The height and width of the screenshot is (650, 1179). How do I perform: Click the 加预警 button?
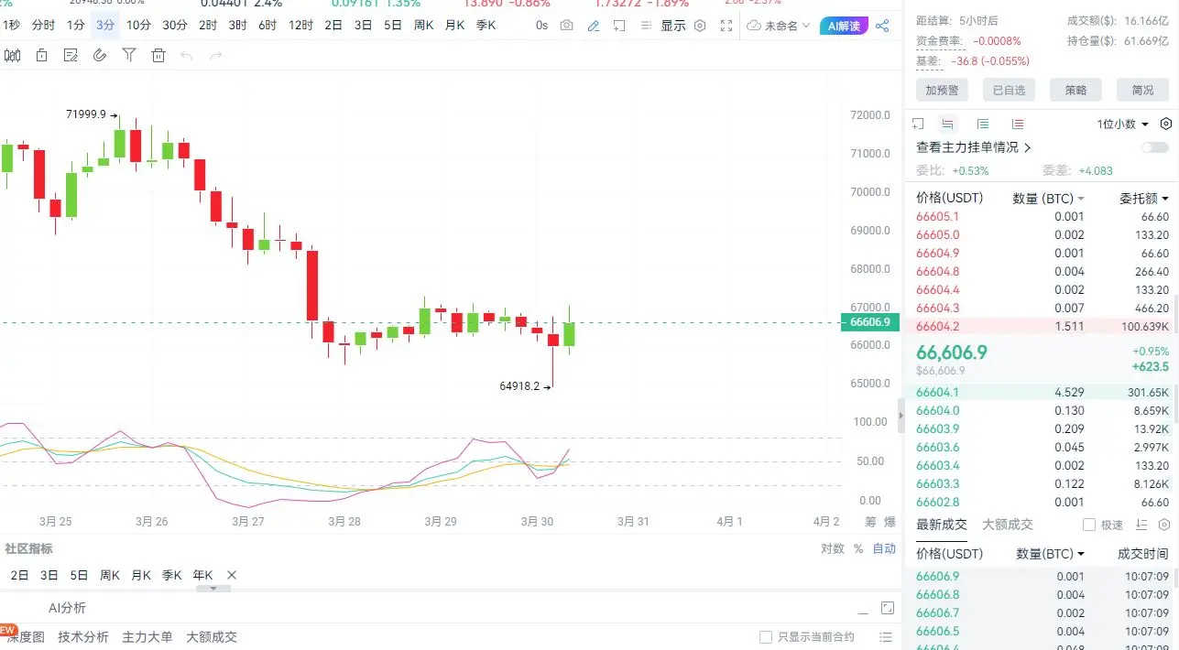[942, 90]
